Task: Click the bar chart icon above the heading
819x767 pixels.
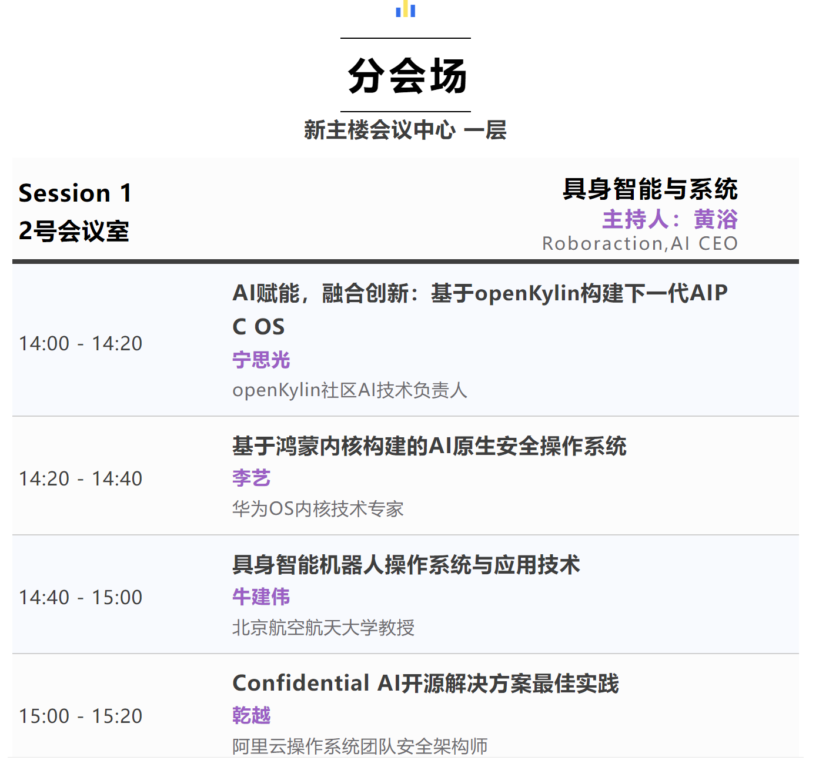Action: coord(406,9)
